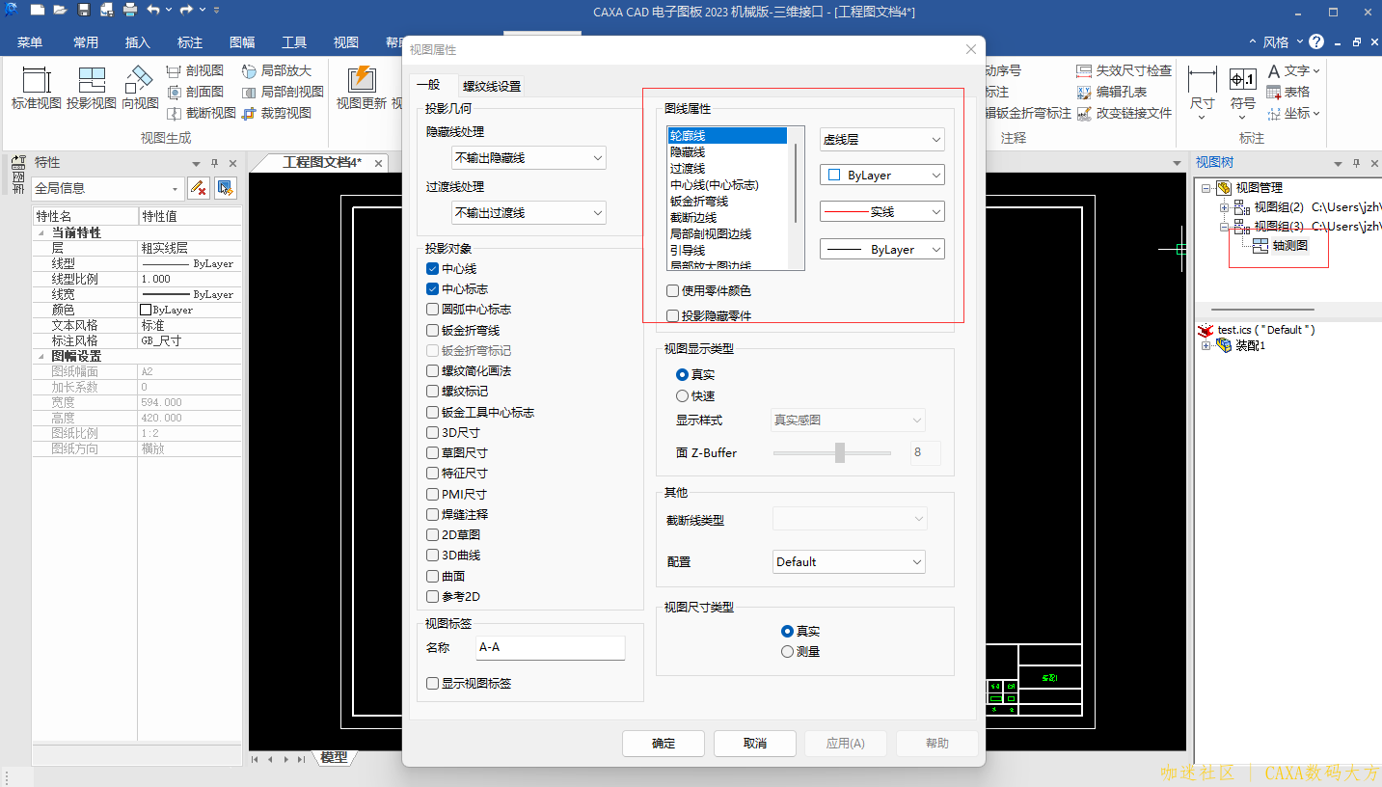Select the 向视图 tool icon
This screenshot has height=787, width=1382.
(140, 81)
